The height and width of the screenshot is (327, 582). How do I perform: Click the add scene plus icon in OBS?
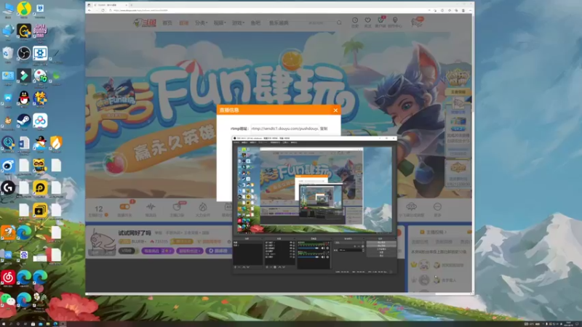click(x=235, y=267)
